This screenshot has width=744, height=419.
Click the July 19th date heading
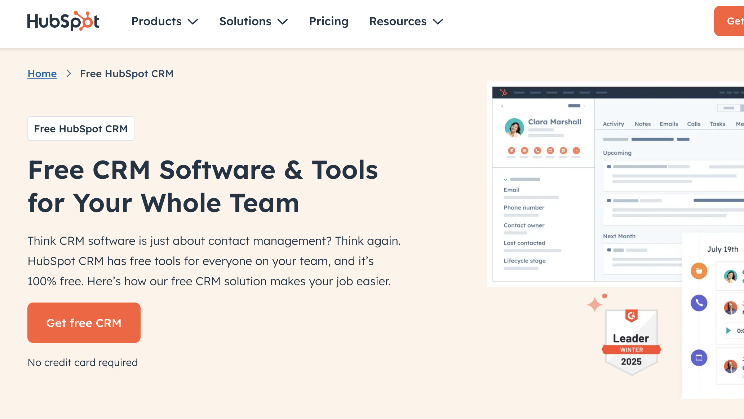723,249
